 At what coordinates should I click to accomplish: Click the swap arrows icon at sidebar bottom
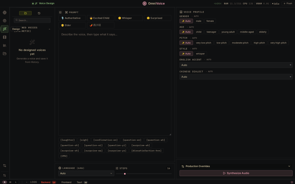click(5, 175)
